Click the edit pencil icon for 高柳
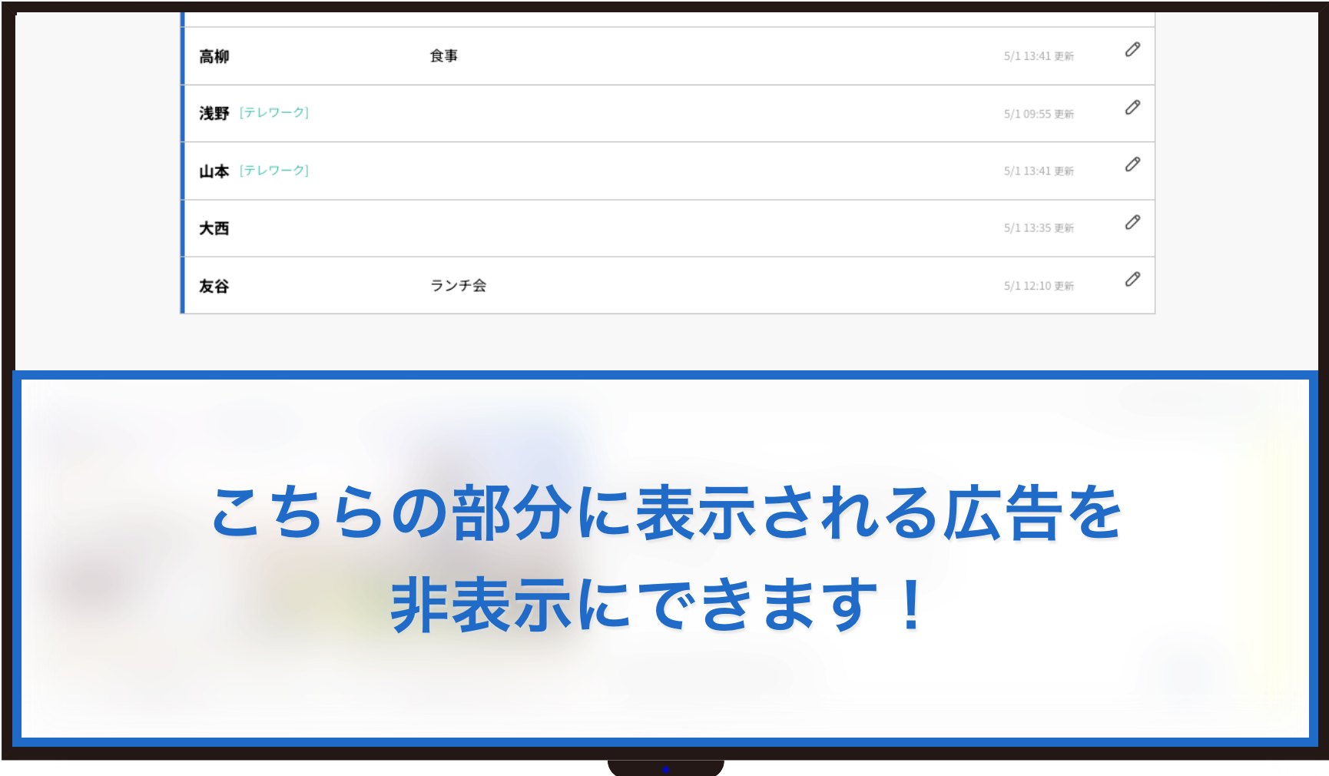 pos(1132,50)
